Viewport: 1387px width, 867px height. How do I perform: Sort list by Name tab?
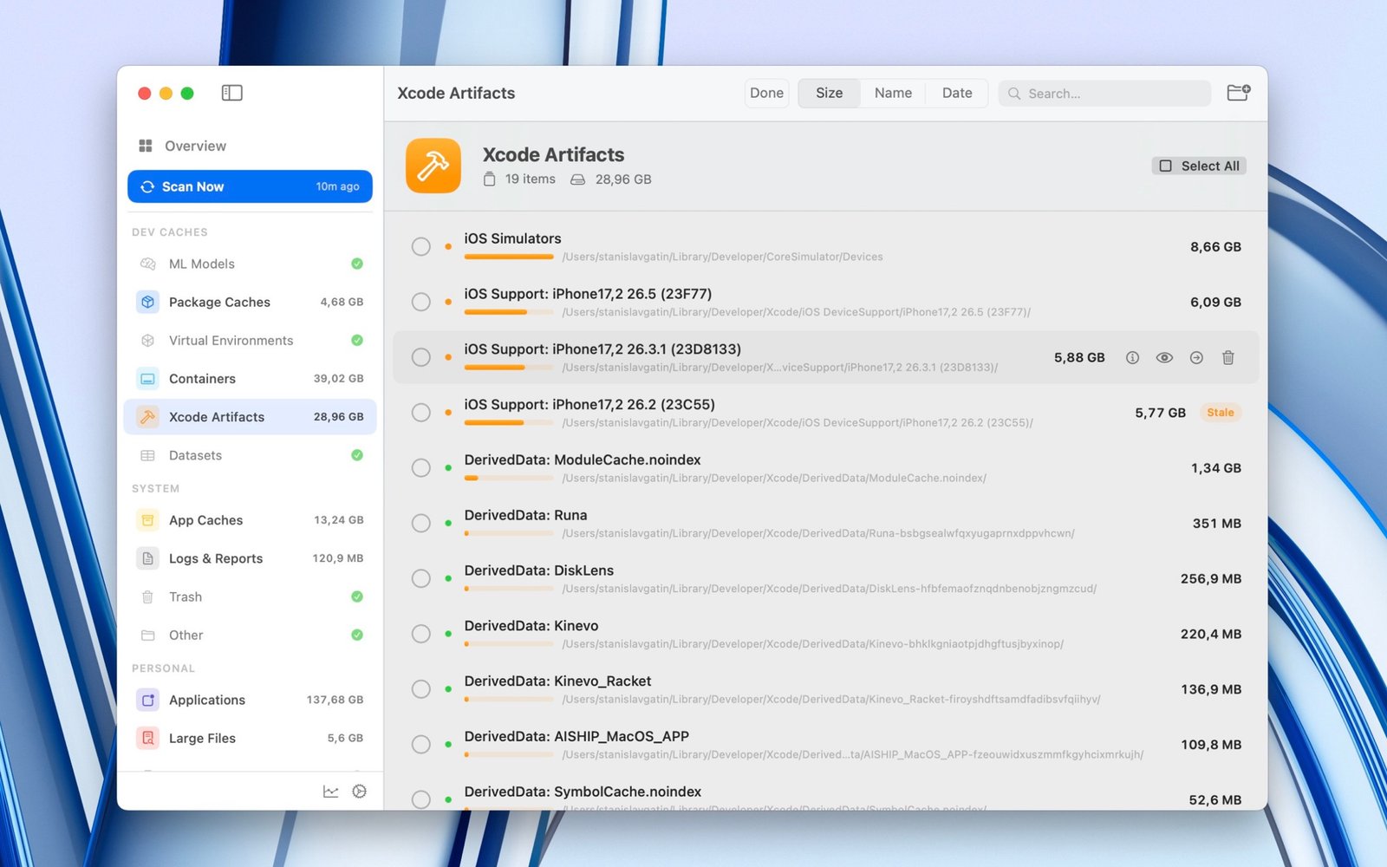pos(893,93)
